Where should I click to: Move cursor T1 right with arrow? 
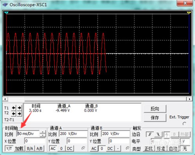tap(19, 108)
